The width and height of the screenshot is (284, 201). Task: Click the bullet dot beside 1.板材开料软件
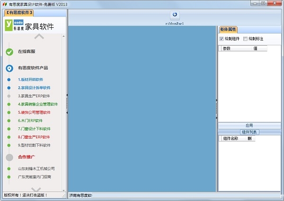pyautogui.click(x=9, y=80)
